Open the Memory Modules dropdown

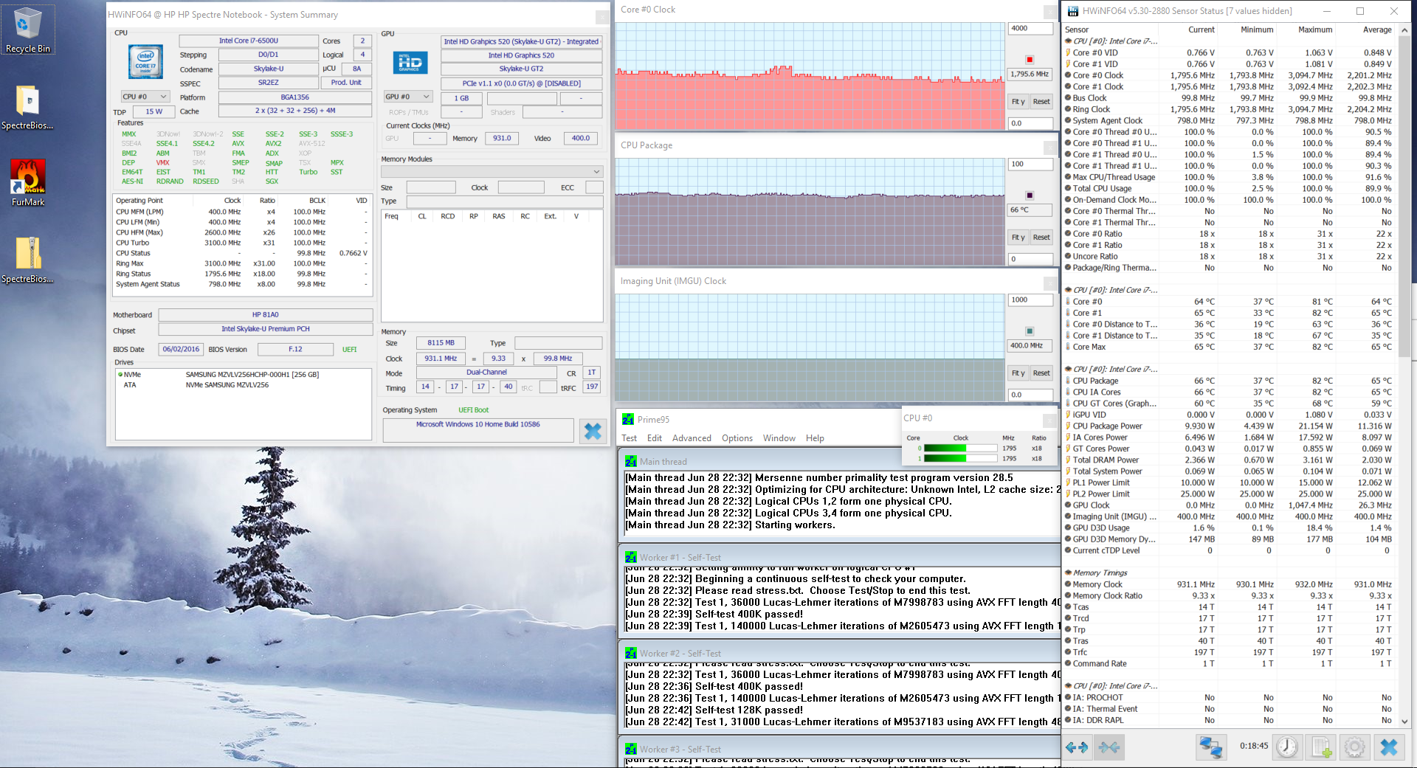tap(492, 171)
